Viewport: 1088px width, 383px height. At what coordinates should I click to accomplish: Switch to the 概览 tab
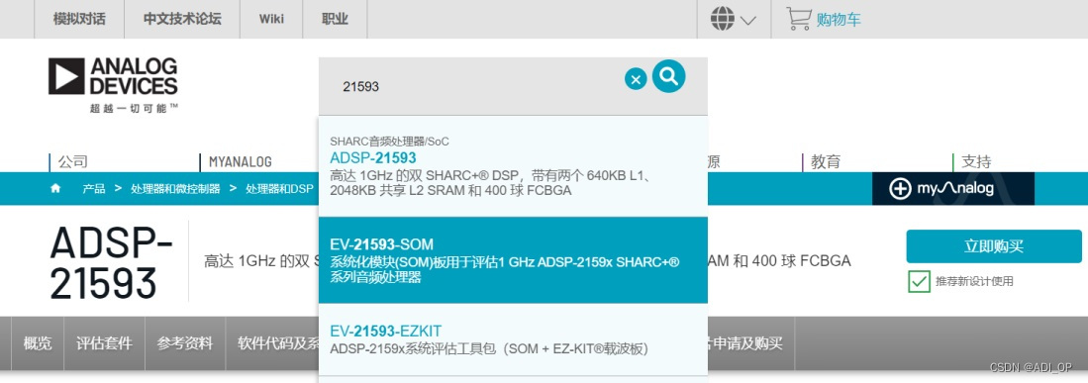click(38, 342)
